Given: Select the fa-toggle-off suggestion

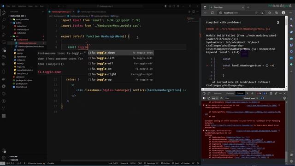Looking at the screenshot, I should click(121, 64).
